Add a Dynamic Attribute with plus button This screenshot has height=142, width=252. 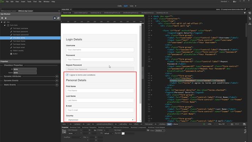pos(57,76)
